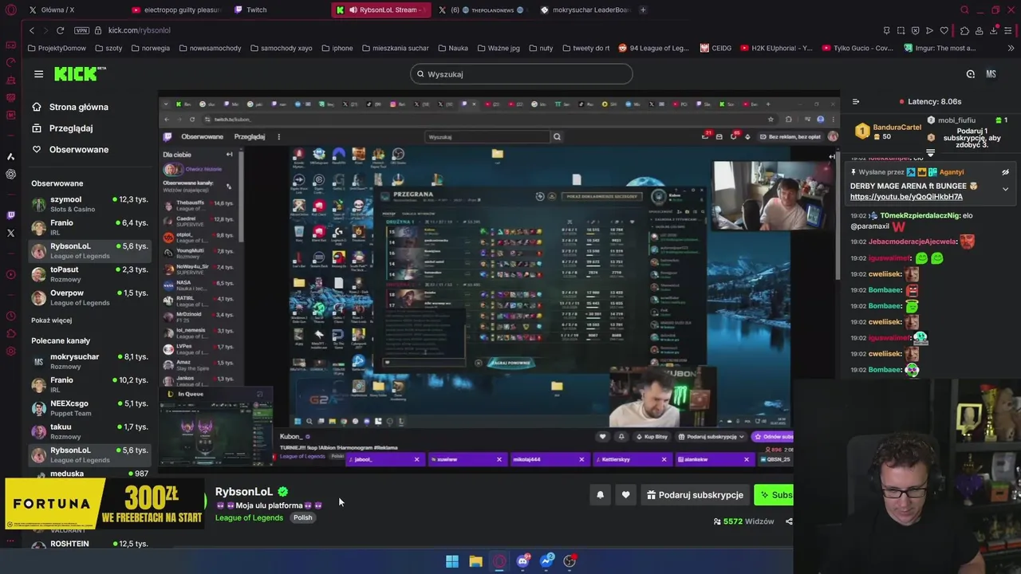Open the youtu.be link in pinned message
The height and width of the screenshot is (574, 1021).
click(x=906, y=197)
